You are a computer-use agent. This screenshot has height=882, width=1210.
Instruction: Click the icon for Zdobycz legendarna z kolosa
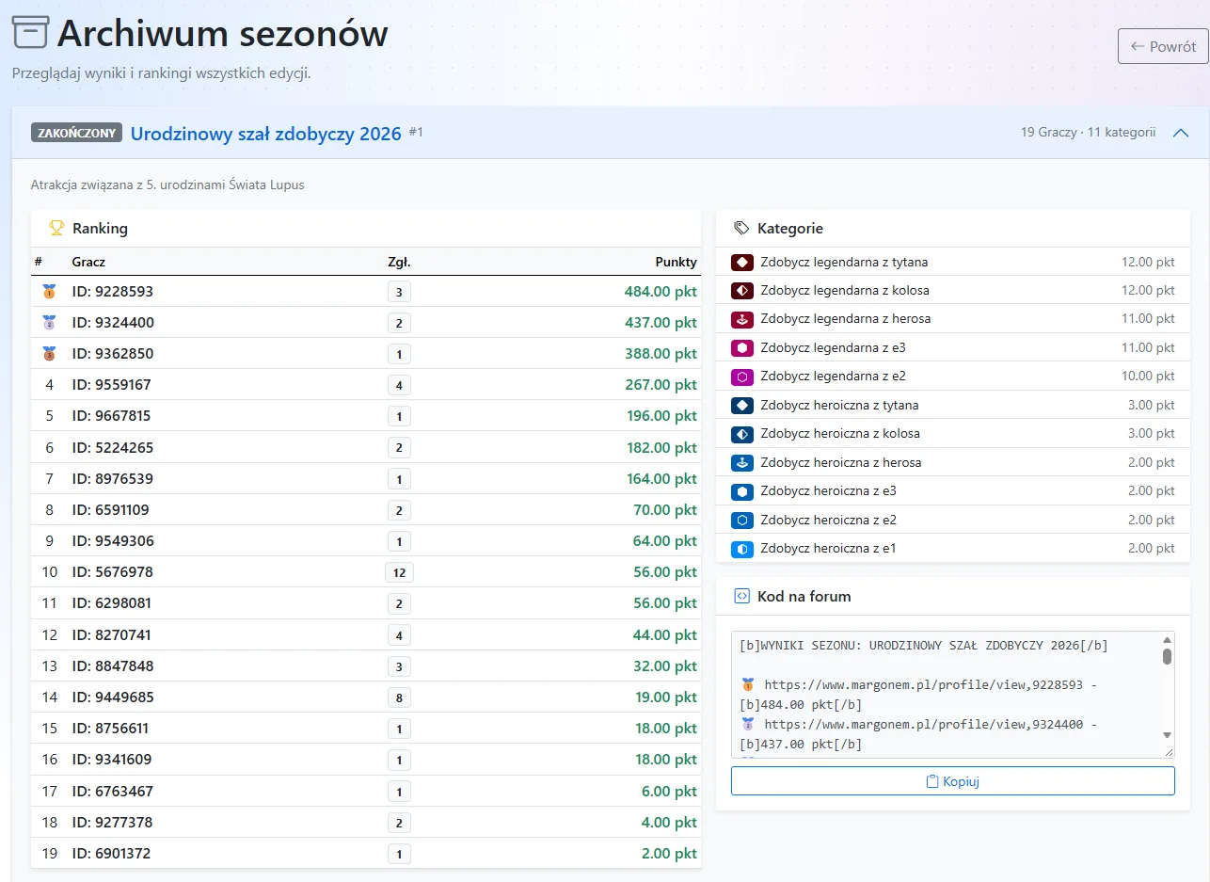click(742, 290)
